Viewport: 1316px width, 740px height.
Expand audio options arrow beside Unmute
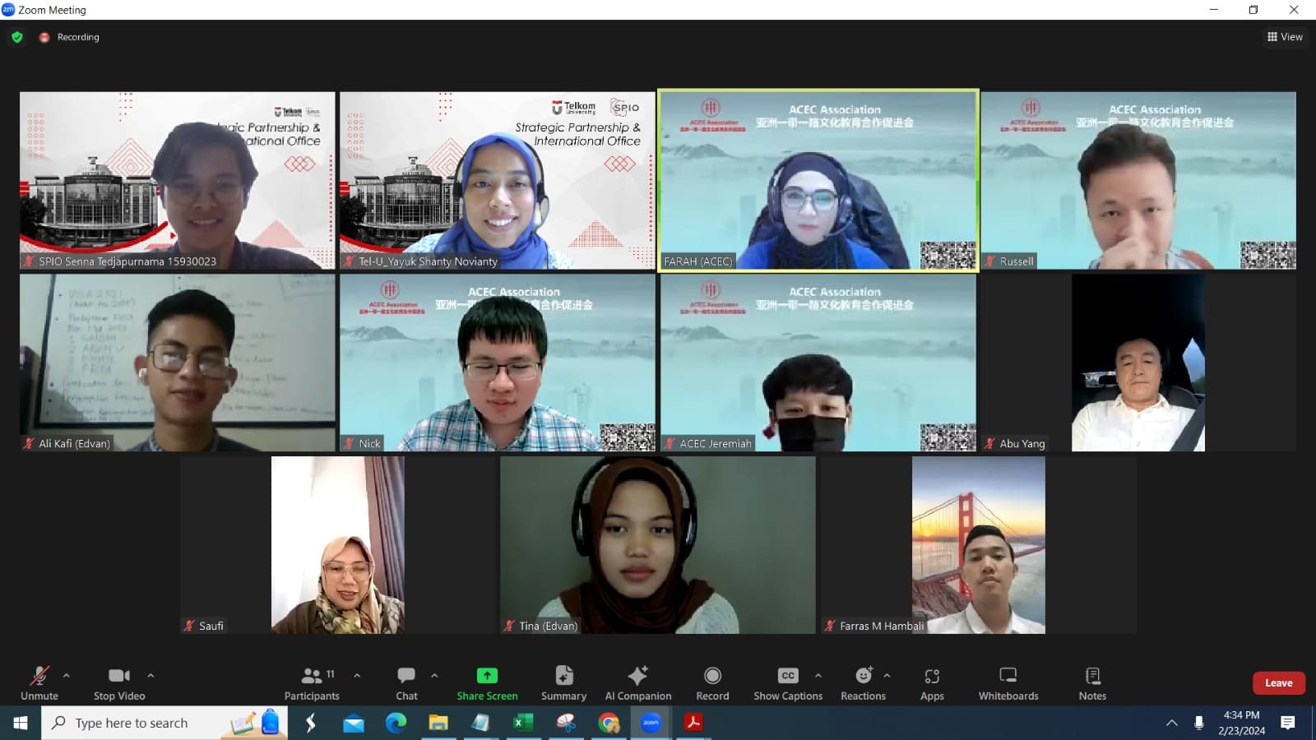coord(67,676)
